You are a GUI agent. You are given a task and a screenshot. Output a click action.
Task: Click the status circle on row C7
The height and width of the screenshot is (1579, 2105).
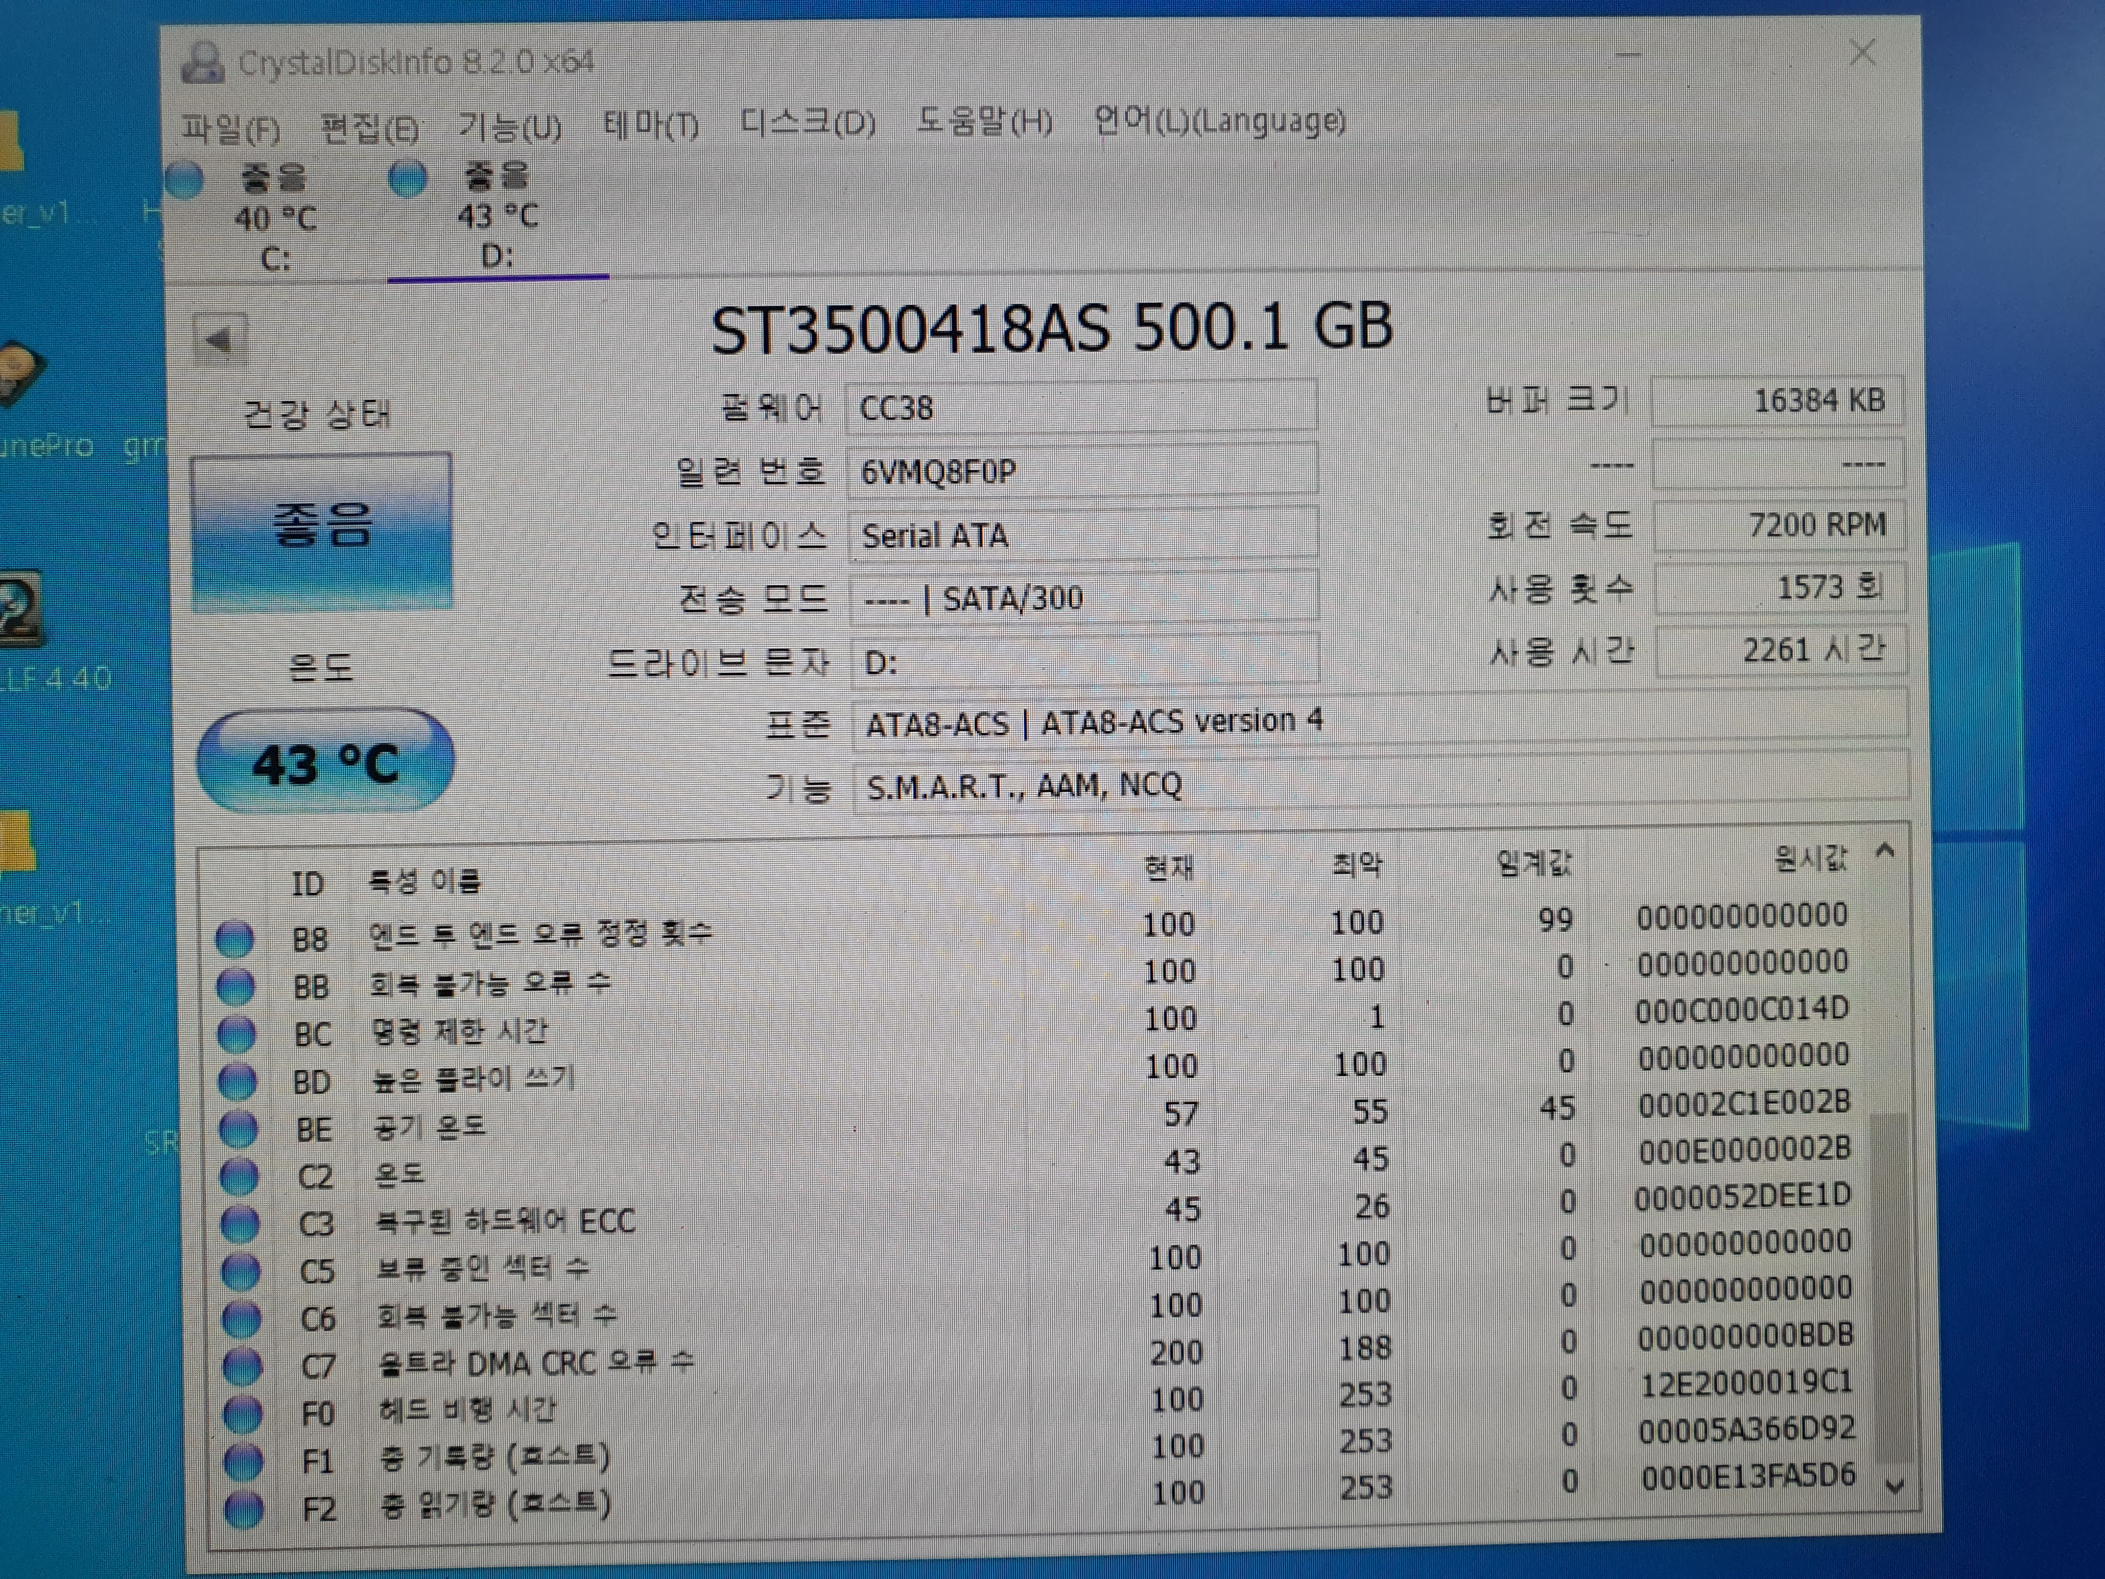[x=242, y=1367]
